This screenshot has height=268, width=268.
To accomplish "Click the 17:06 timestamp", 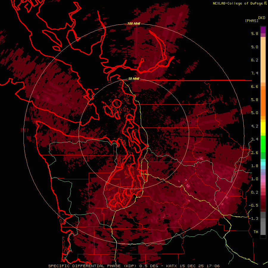I will point(213,266).
